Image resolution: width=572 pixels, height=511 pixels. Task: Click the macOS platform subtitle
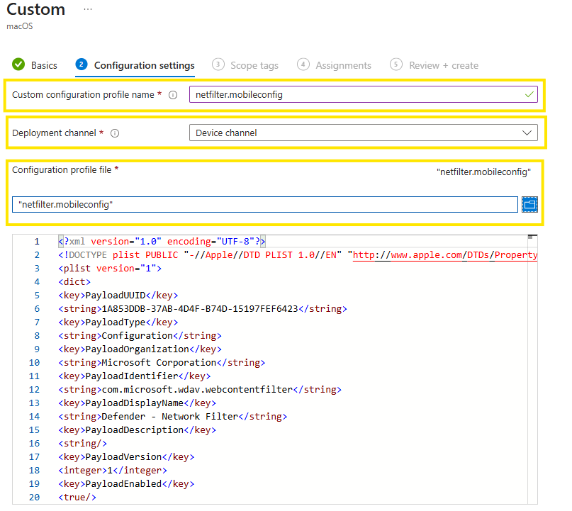click(20, 26)
